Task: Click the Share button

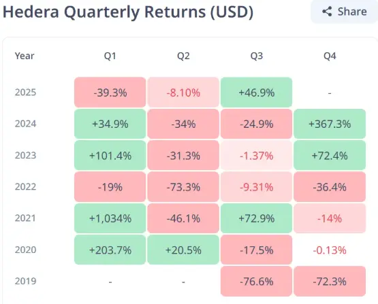Action: (x=345, y=12)
